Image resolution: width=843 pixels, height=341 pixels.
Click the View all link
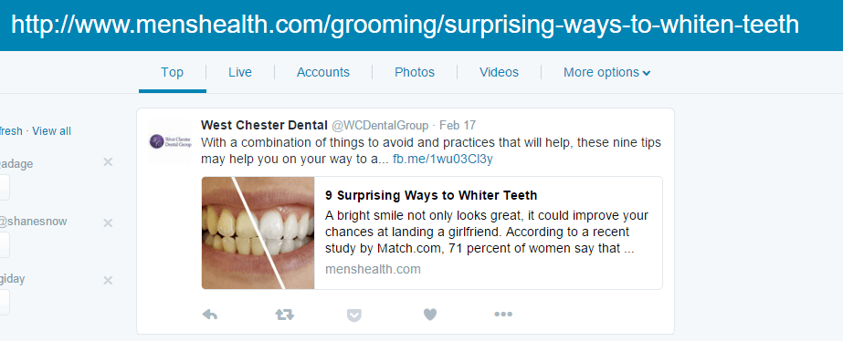(52, 131)
